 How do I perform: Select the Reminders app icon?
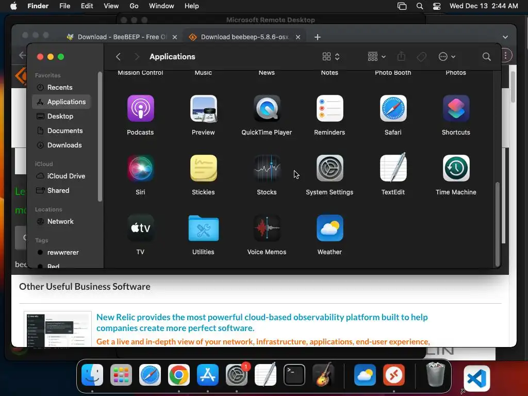(329, 108)
